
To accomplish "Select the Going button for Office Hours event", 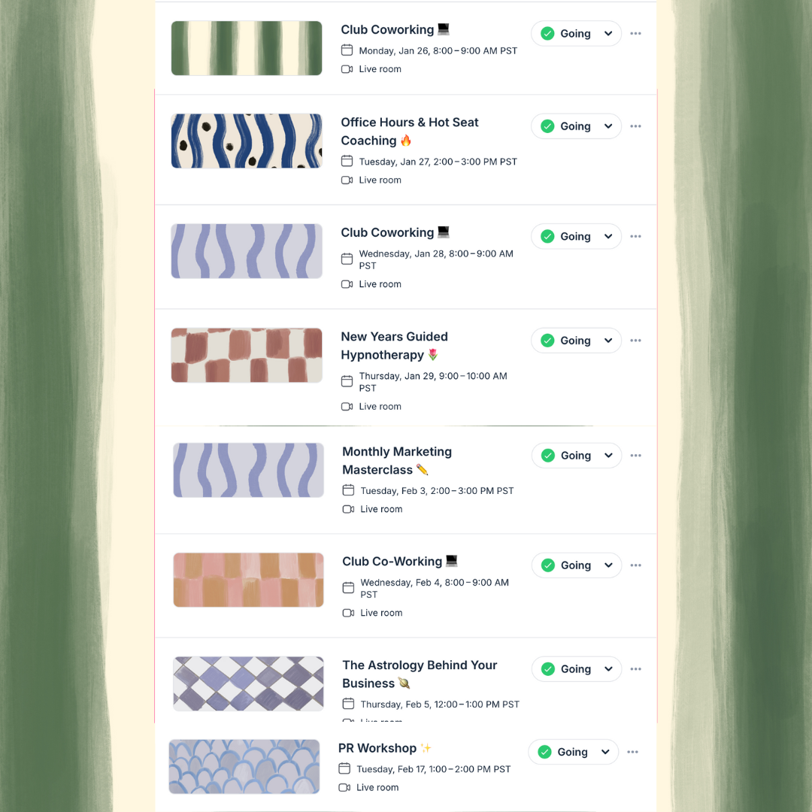I will click(x=576, y=126).
